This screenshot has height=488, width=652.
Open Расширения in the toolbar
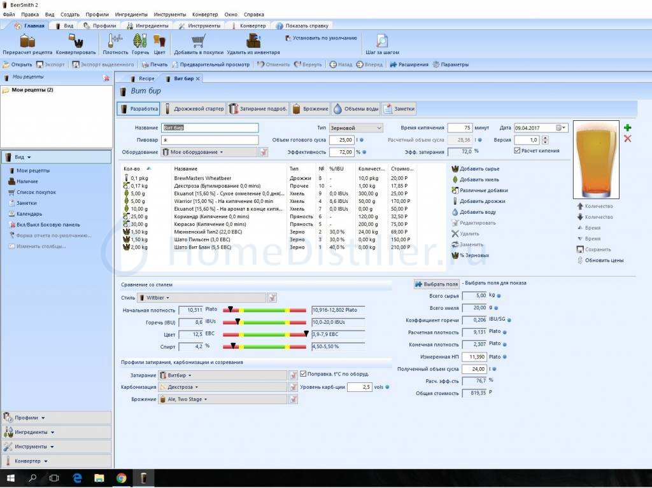tap(409, 64)
